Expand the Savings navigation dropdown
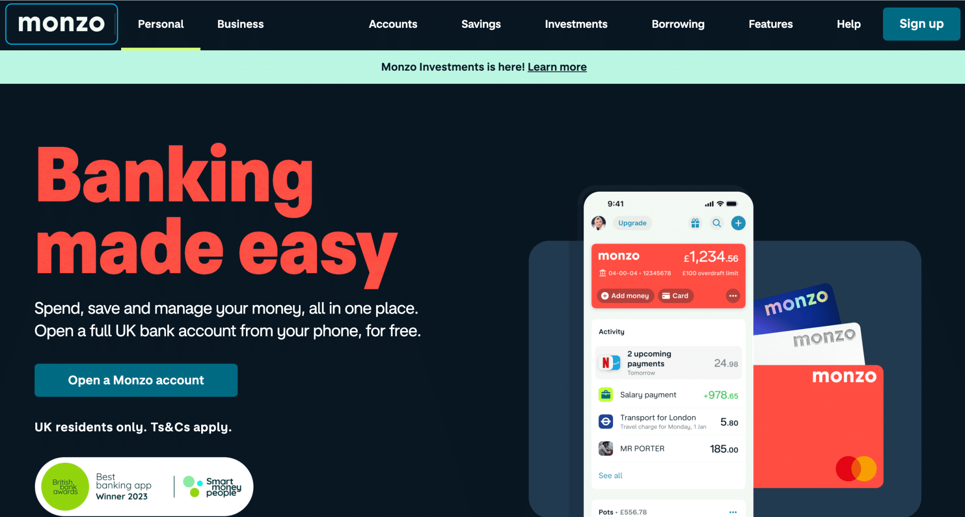The height and width of the screenshot is (517, 965). (481, 24)
